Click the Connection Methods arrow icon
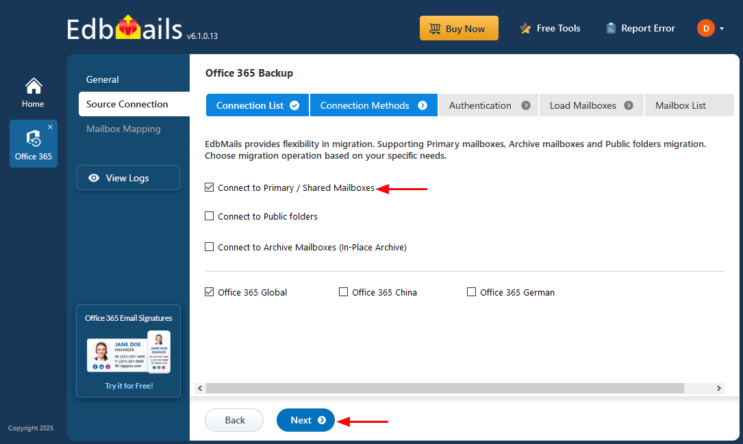 [423, 105]
